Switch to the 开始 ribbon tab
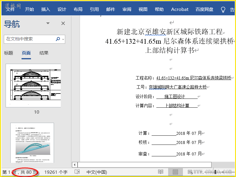The width and height of the screenshot is (236, 177). coord(29,9)
